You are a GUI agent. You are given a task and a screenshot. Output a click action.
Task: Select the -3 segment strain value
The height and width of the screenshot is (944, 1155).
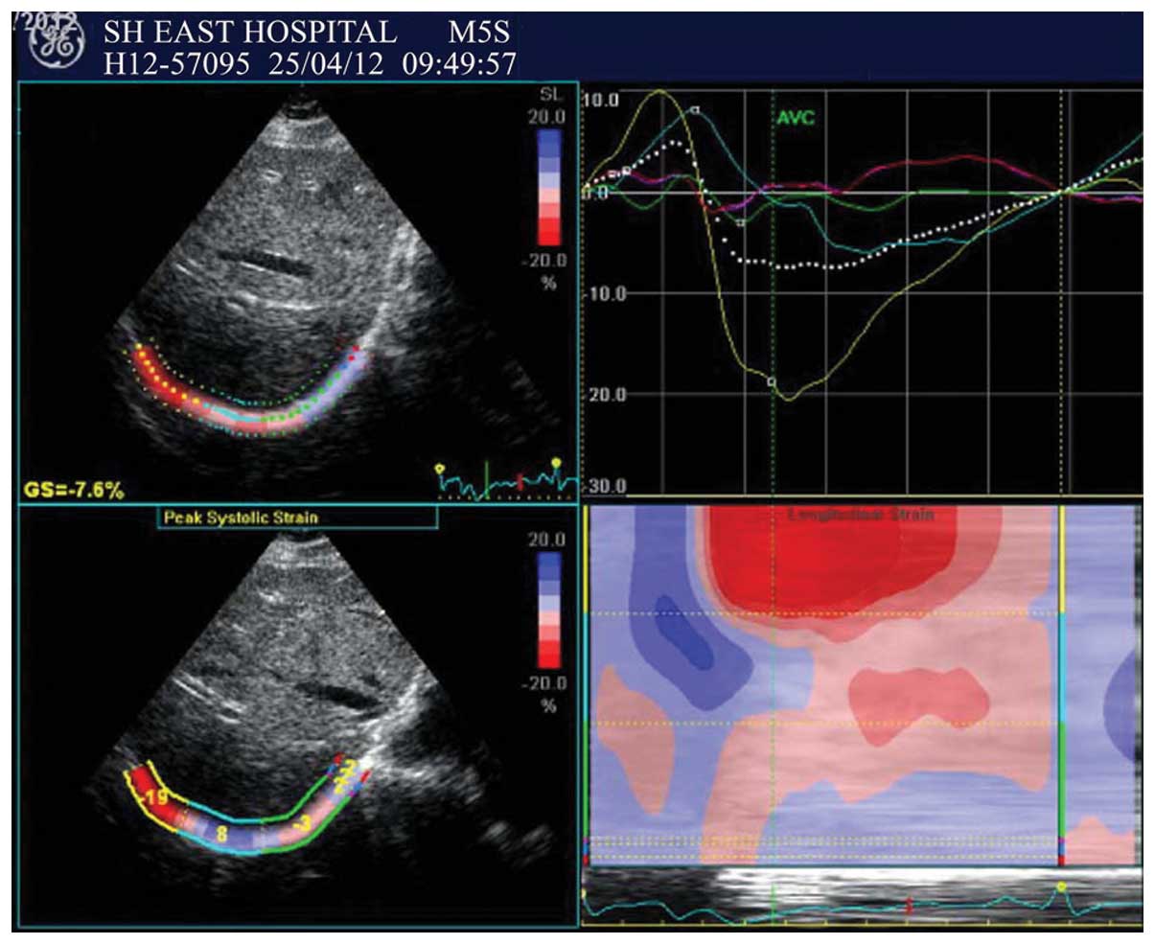[302, 824]
